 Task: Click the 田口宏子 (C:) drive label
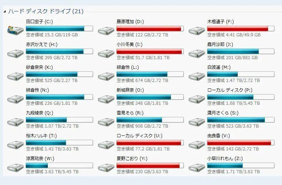click(x=40, y=22)
